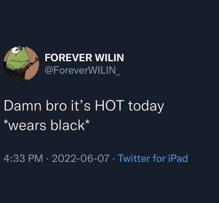Click the word iPad in source label
219x203 pixels.
pos(178,158)
